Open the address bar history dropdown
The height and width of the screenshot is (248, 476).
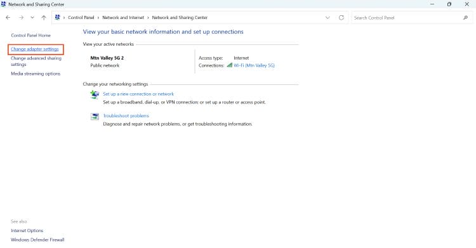[x=327, y=18]
